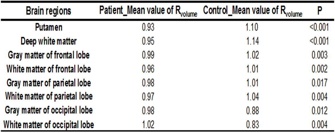Image resolution: width=335 pixels, height=133 pixels.
Task: Click the P value 0.003
Action: pos(320,55)
